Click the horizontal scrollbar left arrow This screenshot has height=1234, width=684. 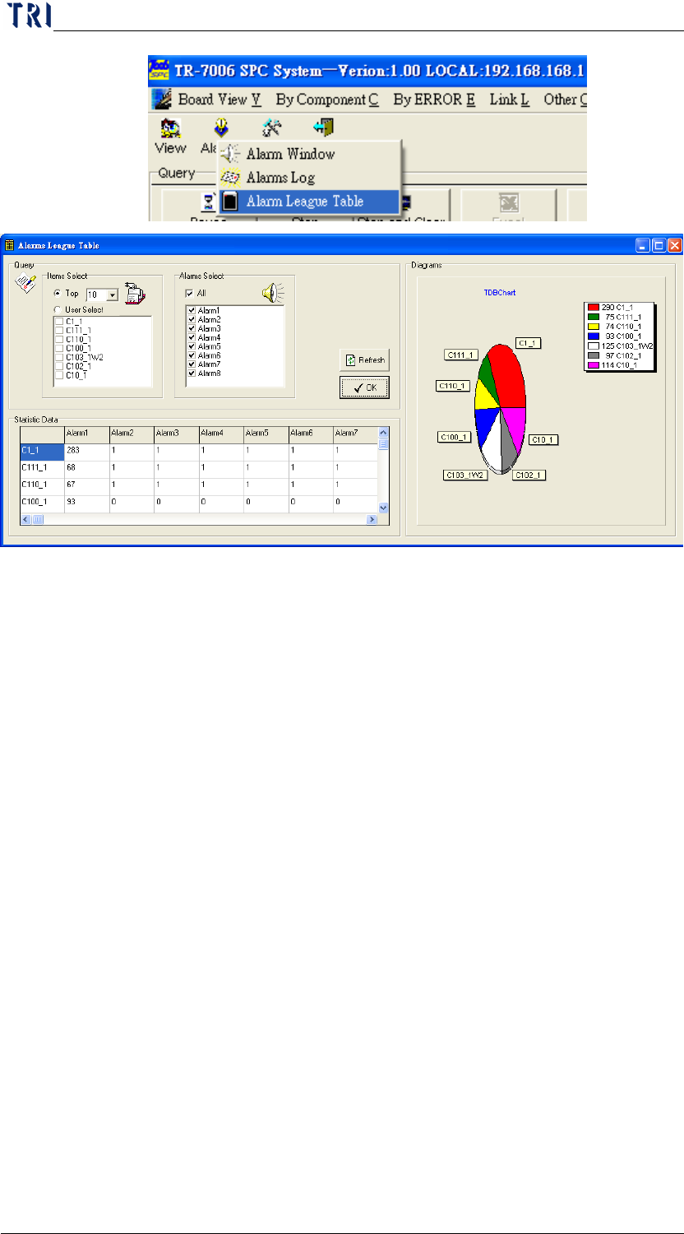click(x=26, y=519)
